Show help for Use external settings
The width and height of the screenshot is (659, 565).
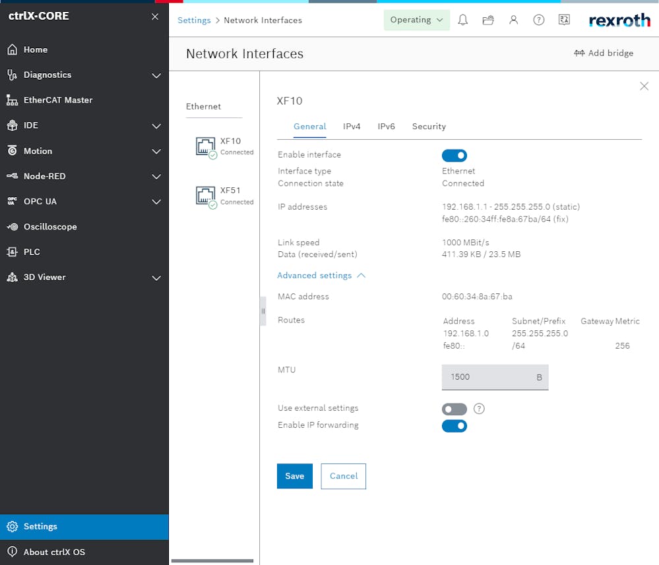[x=479, y=409]
